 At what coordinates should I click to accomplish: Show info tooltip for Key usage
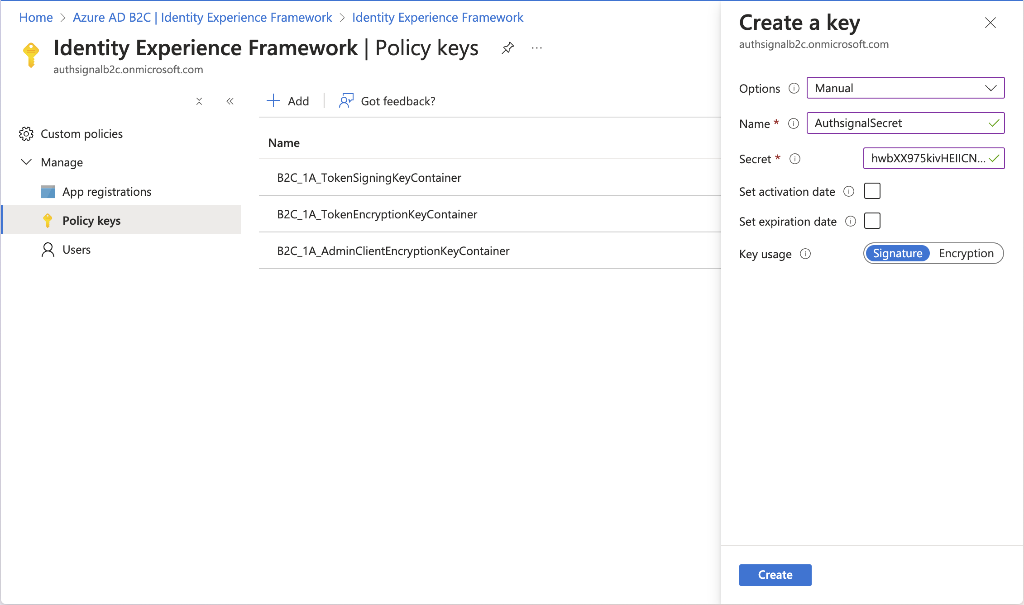tap(805, 254)
